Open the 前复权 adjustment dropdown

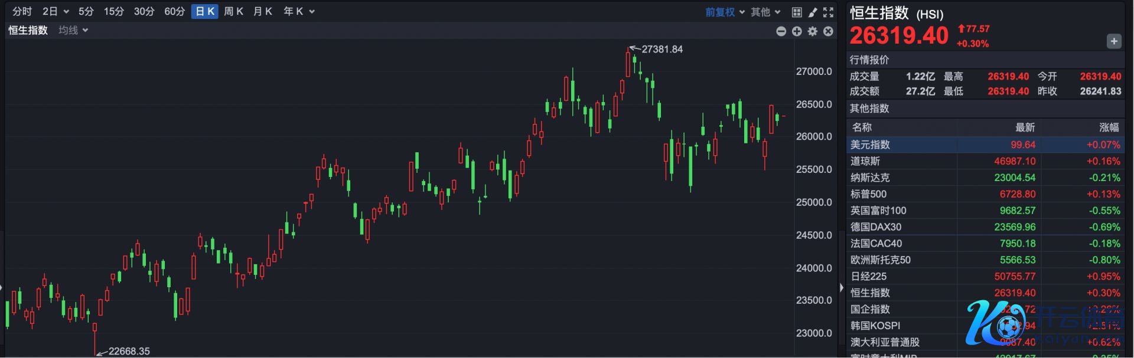point(725,12)
